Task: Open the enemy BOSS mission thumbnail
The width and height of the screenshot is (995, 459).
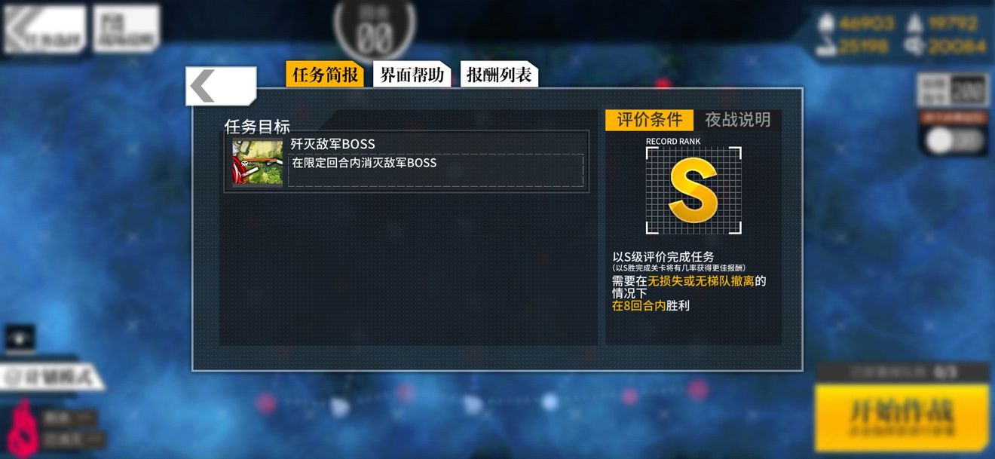Action: pyautogui.click(x=258, y=162)
